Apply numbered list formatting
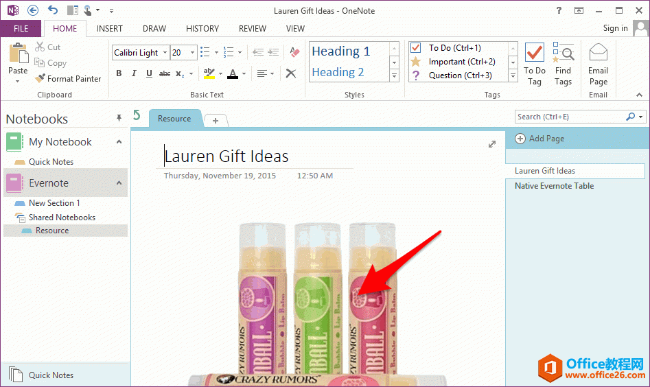 (x=229, y=52)
